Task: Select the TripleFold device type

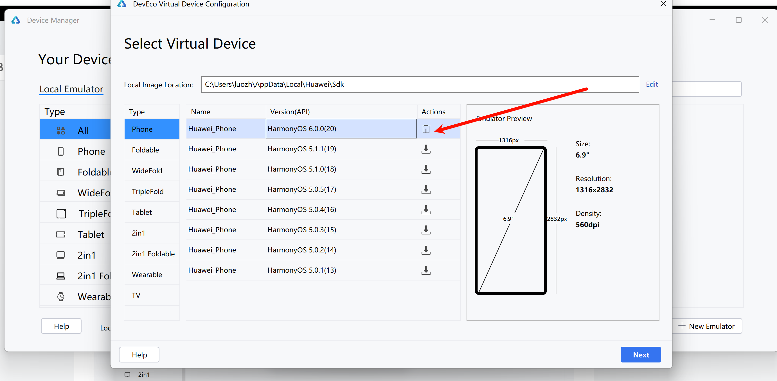Action: (x=147, y=191)
